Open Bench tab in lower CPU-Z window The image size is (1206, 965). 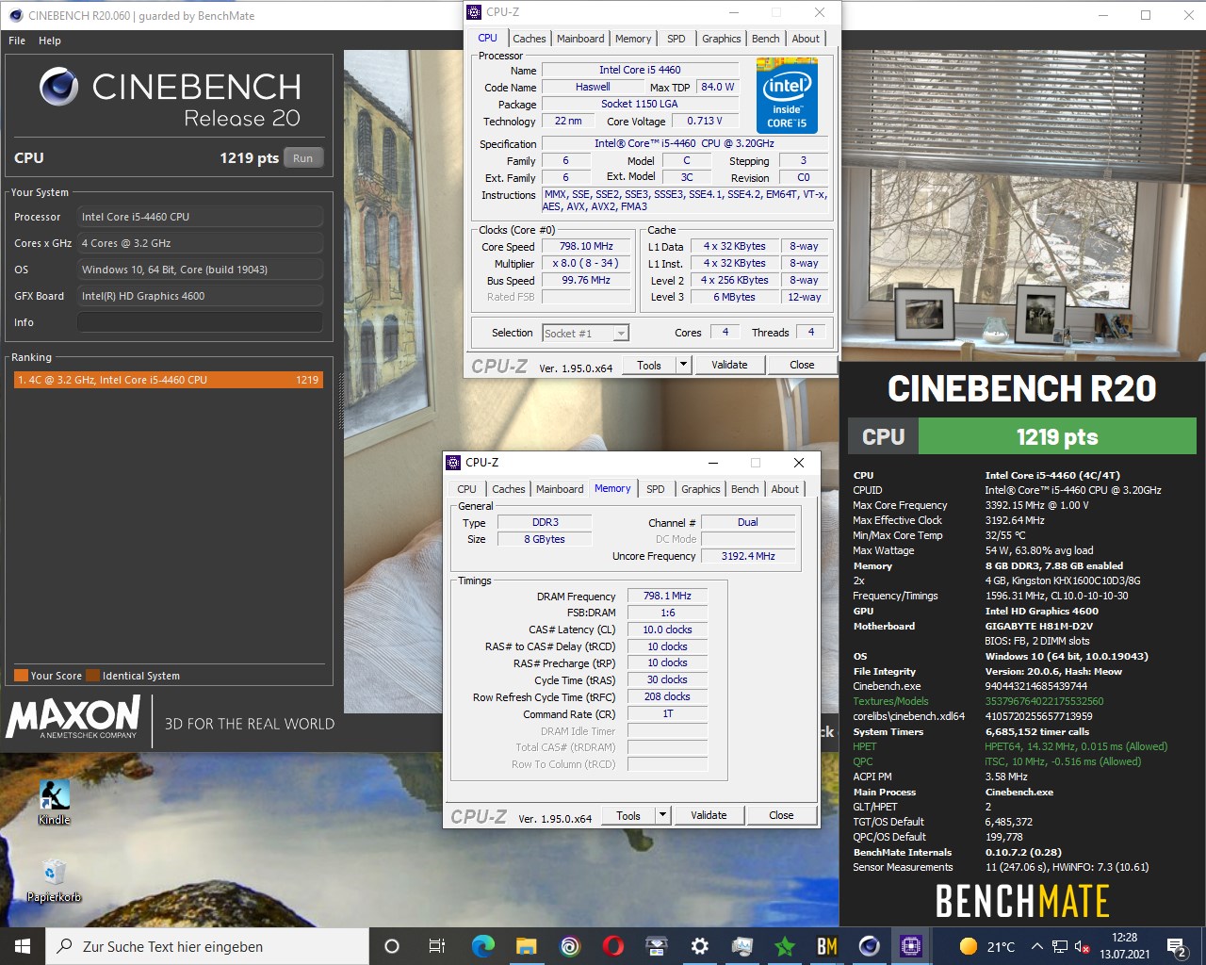(x=744, y=489)
